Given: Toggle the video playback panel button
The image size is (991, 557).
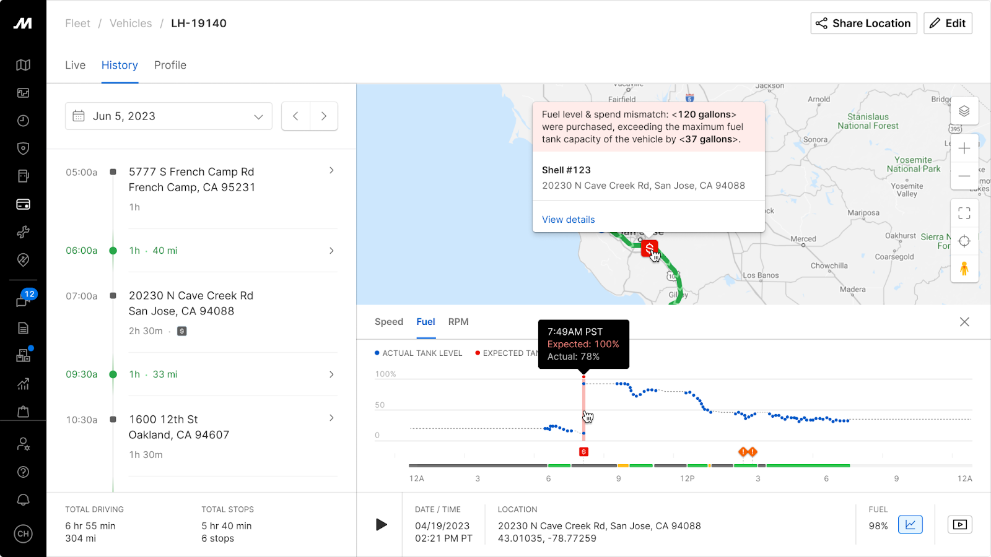Looking at the screenshot, I should tap(959, 525).
